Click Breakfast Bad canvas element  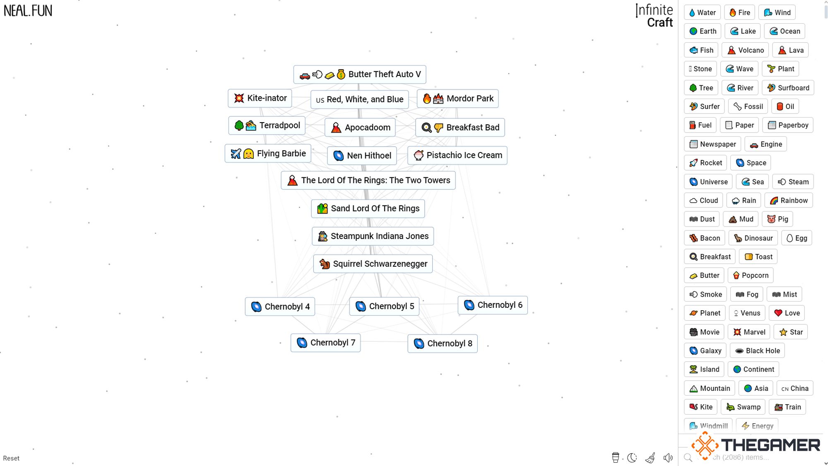coord(460,128)
